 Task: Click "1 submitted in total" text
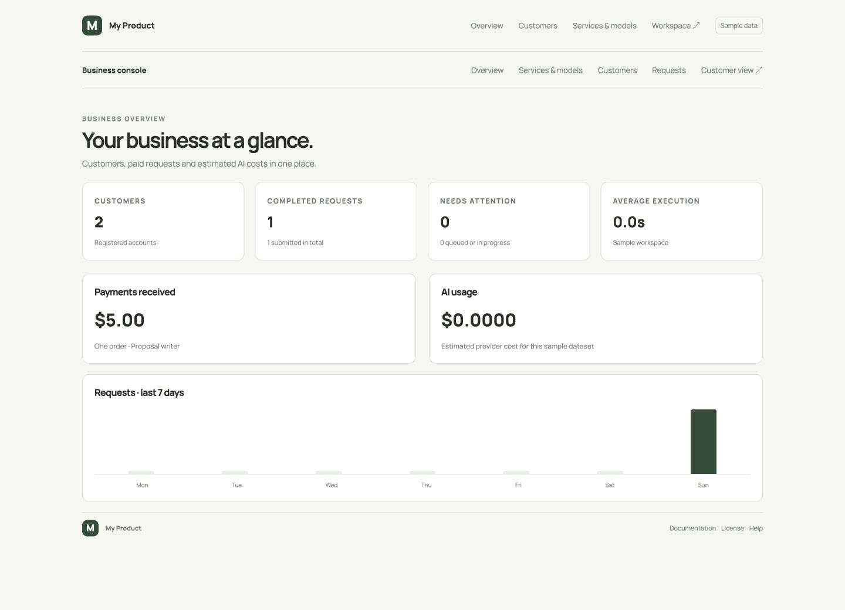click(295, 243)
